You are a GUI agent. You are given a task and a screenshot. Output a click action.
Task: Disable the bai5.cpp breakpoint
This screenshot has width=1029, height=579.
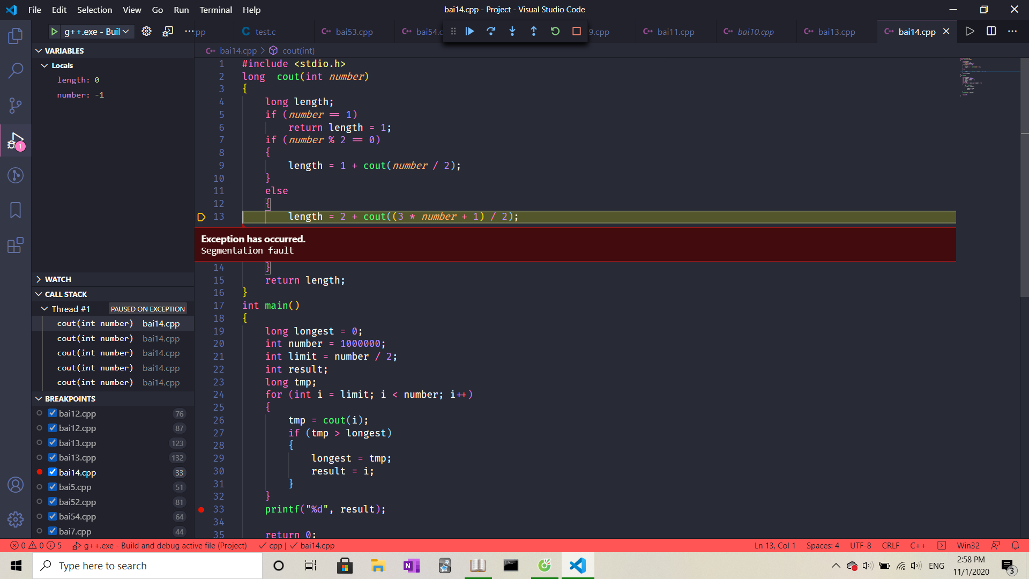53,487
